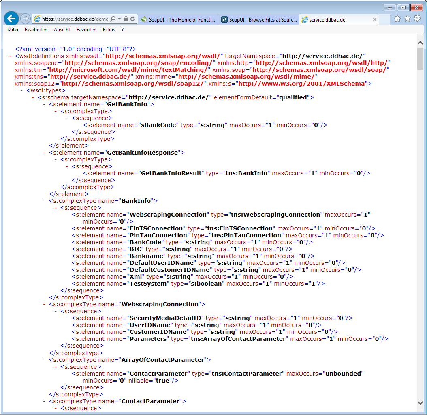The width and height of the screenshot is (427, 415).
Task: Open the Ansicht menu
Action: pos(62,30)
